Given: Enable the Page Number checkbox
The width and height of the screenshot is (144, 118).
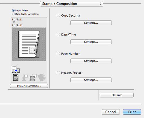Looking at the screenshot, I should tap(58, 53).
